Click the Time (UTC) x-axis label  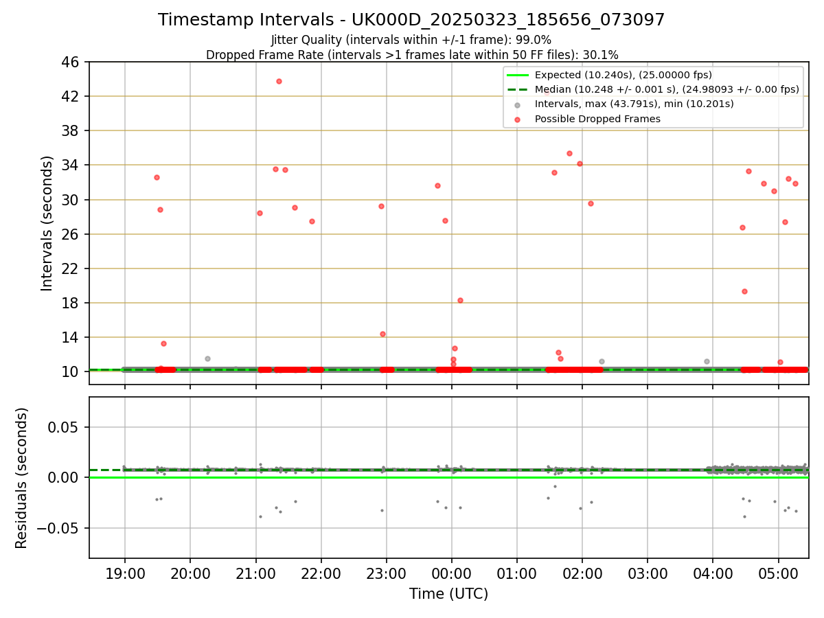point(449,594)
